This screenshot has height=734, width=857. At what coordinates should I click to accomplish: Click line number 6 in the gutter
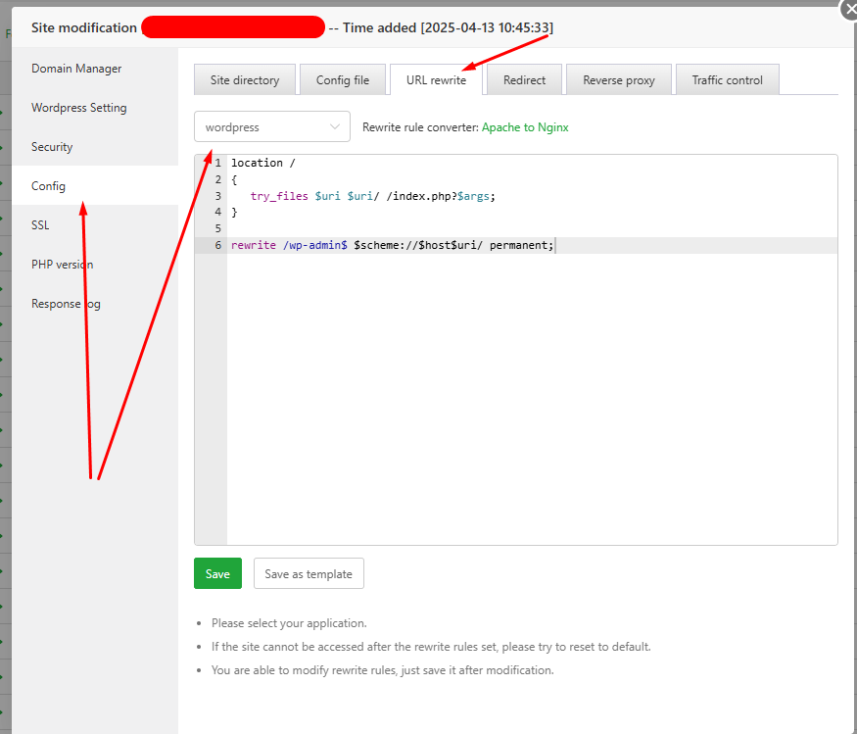[218, 245]
